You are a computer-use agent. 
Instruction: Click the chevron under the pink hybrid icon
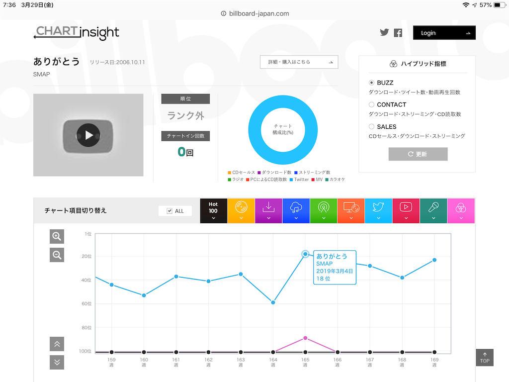click(461, 218)
